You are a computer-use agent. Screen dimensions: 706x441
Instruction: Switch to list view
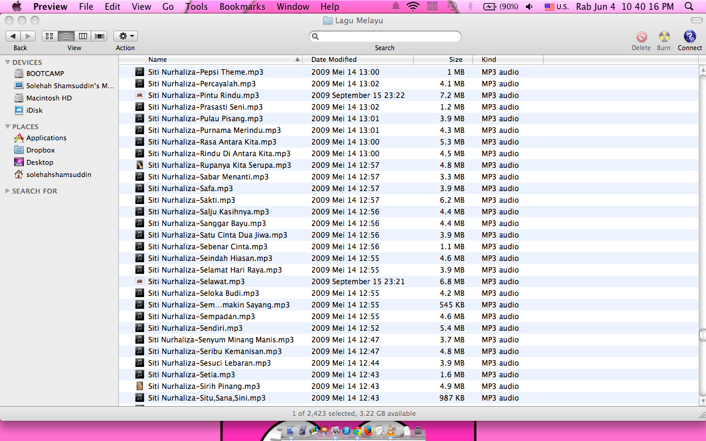(66, 36)
